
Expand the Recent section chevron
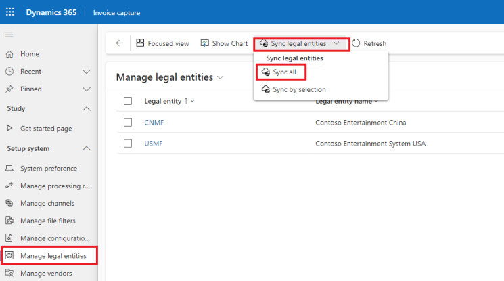(x=87, y=72)
